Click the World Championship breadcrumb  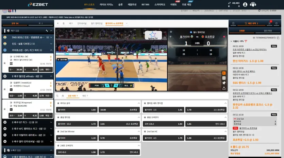pyautogui.click(x=97, y=23)
